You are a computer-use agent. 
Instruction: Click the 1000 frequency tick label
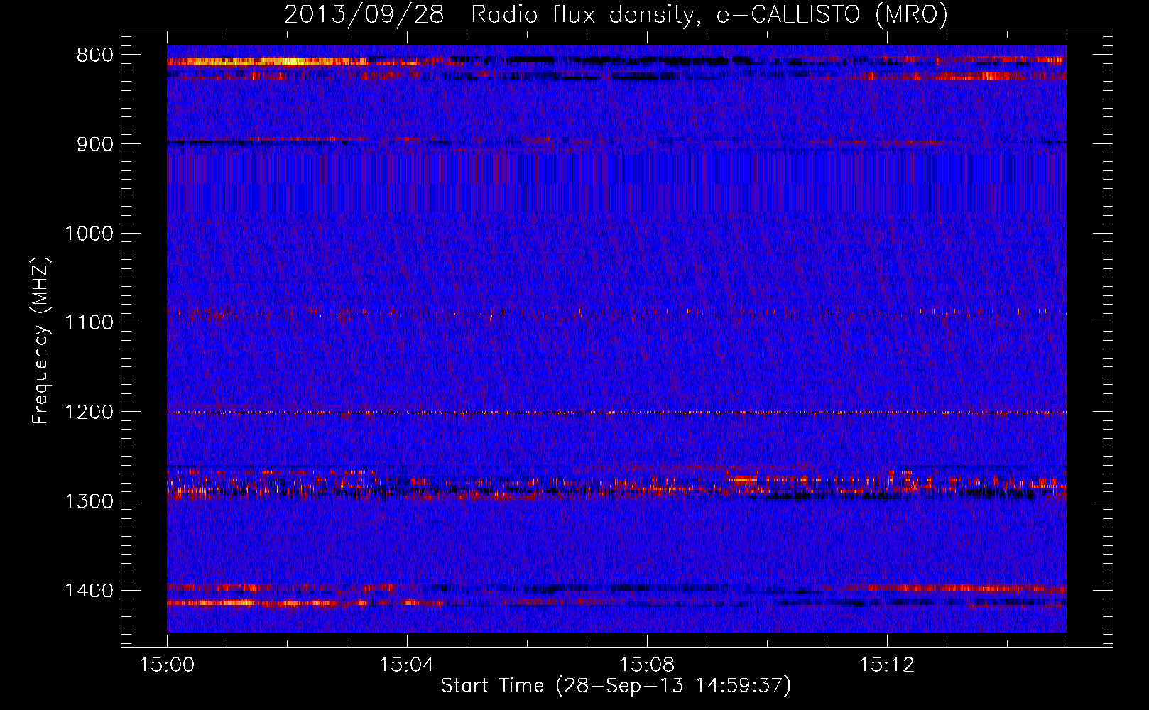[x=89, y=234]
